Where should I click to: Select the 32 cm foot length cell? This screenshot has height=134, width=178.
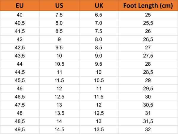click(x=148, y=130)
